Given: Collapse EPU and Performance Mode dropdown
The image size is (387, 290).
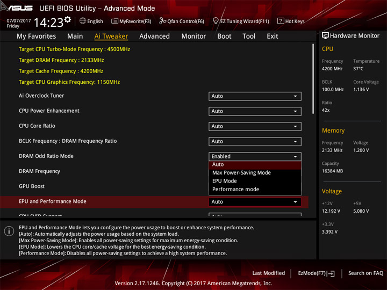Looking at the screenshot, I should click(x=255, y=202).
